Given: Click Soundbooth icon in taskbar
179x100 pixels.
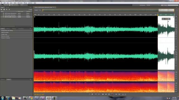Looking at the screenshot, I should coord(49,98).
